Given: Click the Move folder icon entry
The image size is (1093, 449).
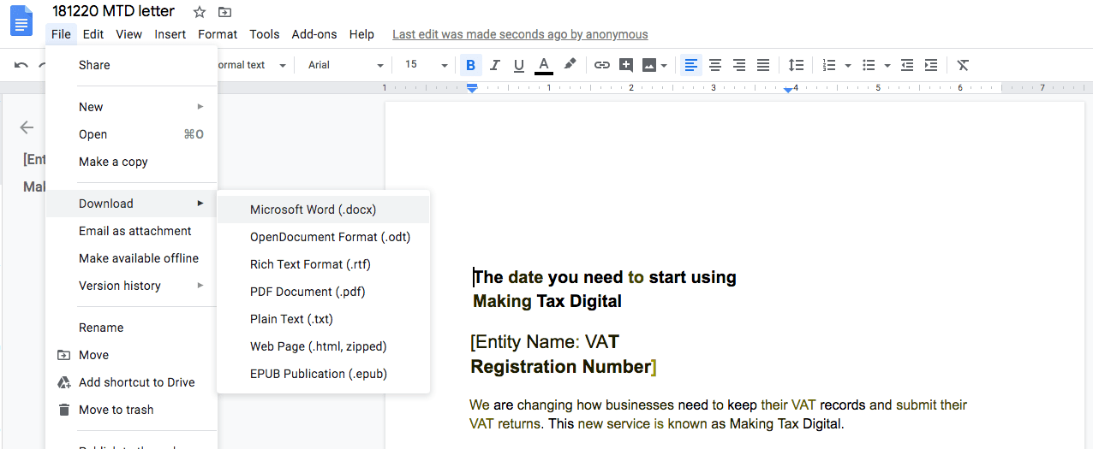Looking at the screenshot, I should pyautogui.click(x=132, y=355).
